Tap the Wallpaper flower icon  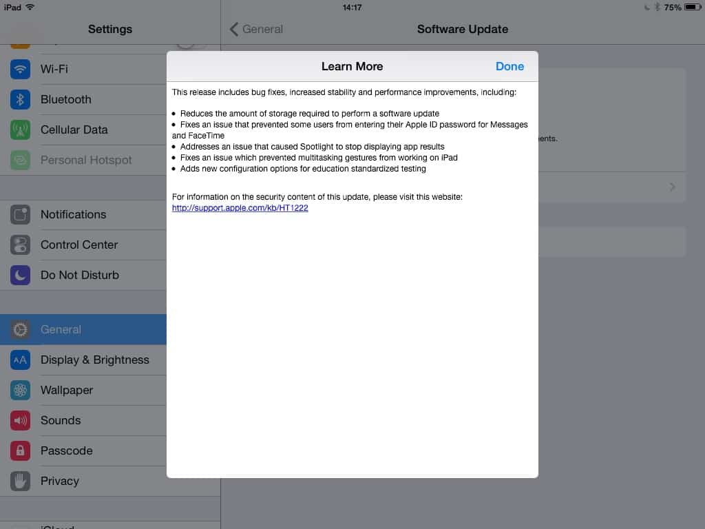pos(20,390)
